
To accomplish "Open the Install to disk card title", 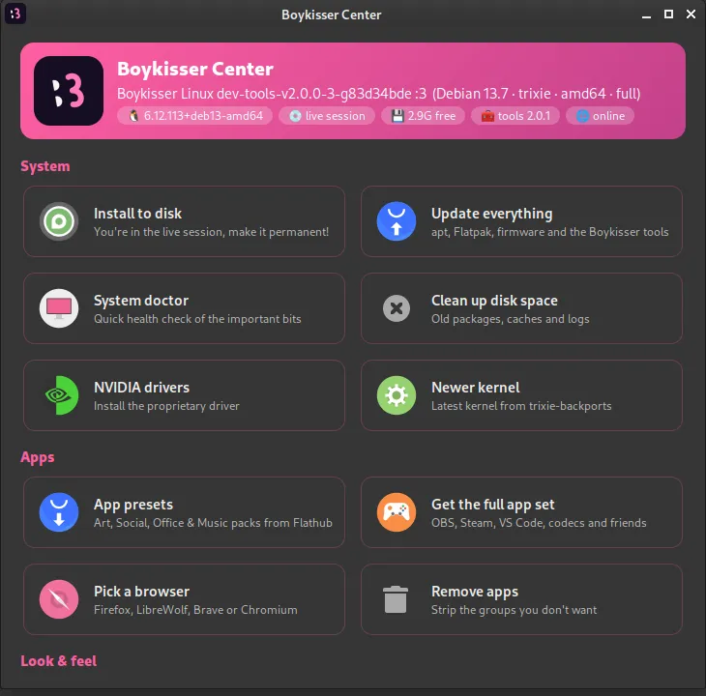I will [137, 214].
